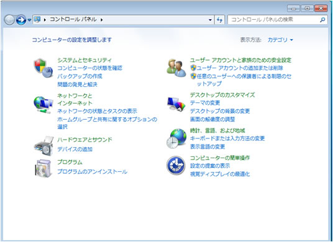The image size is (333, 242).
Task: Click 視覚ディスプレイの最適化 link
Action: click(x=220, y=174)
